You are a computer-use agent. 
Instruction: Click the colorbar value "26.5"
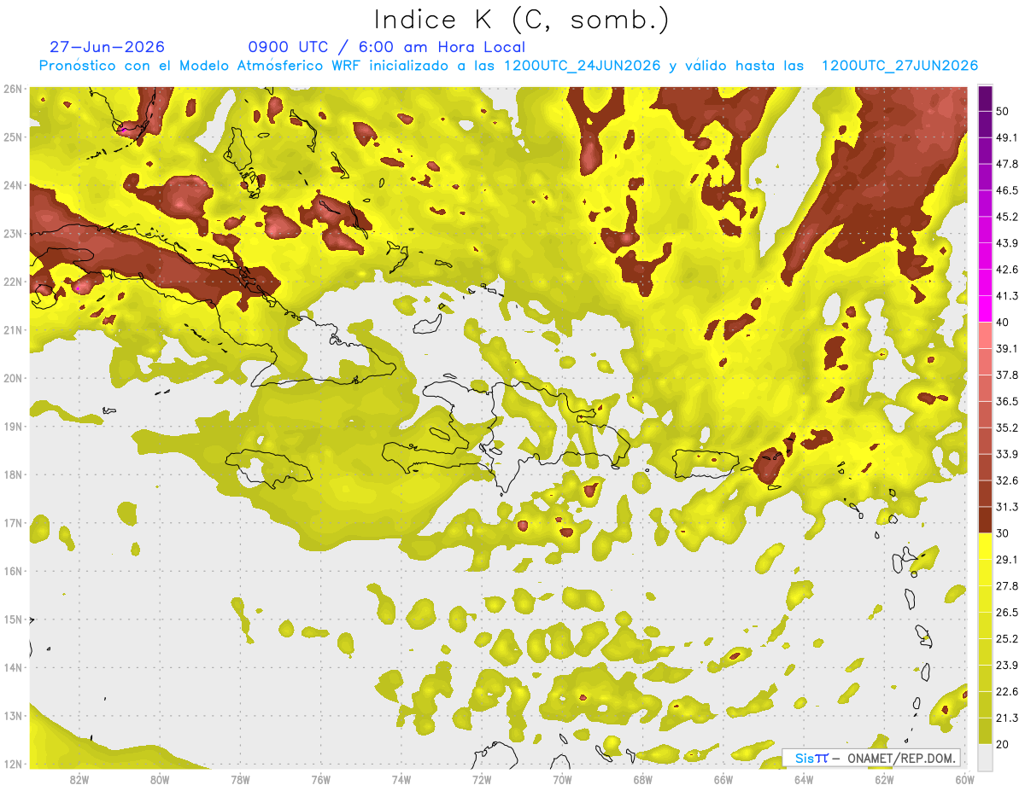pos(1006,613)
